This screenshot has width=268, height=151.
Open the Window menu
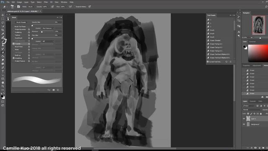(64, 2)
